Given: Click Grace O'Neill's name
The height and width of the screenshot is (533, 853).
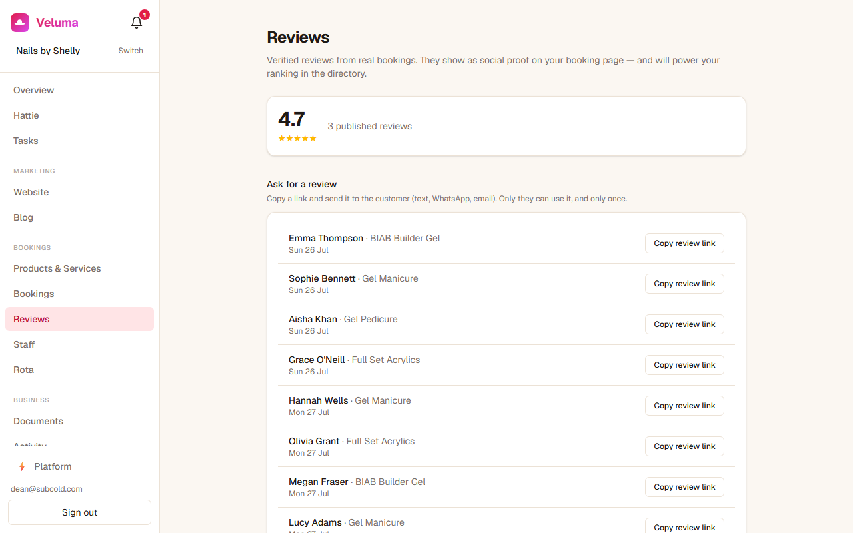Looking at the screenshot, I should 317,360.
